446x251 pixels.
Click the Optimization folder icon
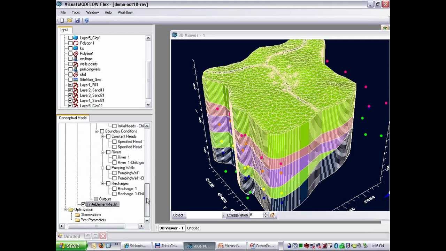click(x=71, y=210)
